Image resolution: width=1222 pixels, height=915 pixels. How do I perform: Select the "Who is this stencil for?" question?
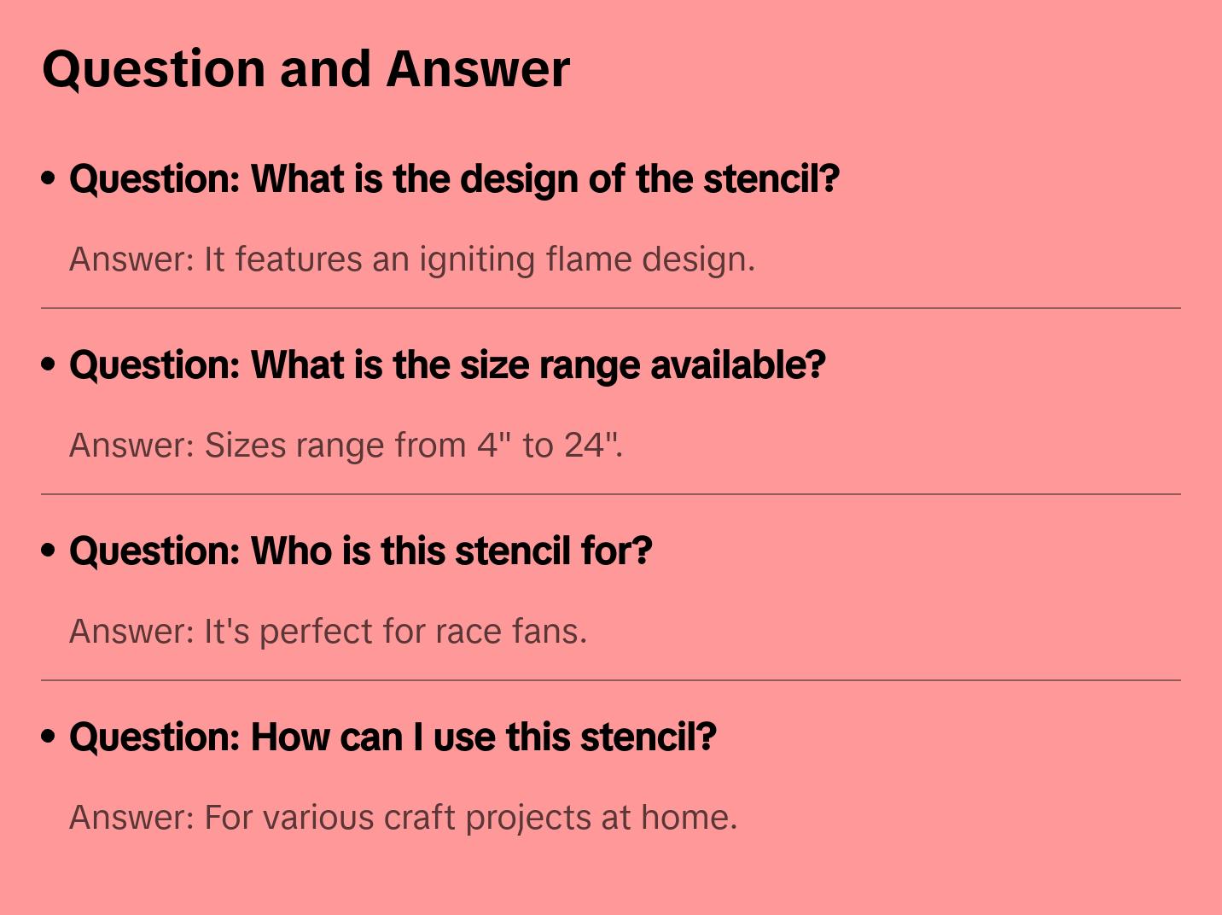tap(360, 551)
